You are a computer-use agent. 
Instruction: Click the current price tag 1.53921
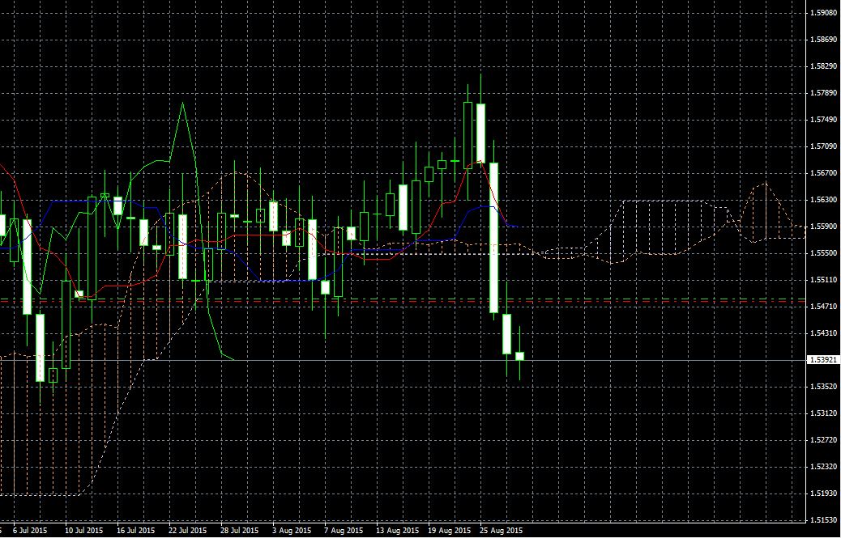(824, 360)
